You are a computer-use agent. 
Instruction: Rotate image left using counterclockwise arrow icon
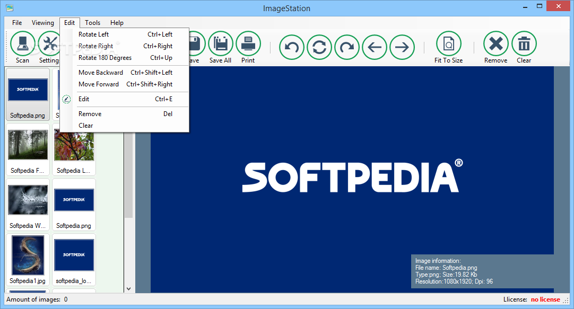(292, 47)
